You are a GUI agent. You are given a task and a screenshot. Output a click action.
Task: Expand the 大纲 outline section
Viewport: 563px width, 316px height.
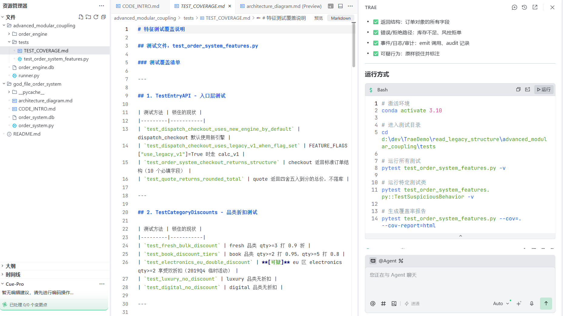pyautogui.click(x=2, y=266)
